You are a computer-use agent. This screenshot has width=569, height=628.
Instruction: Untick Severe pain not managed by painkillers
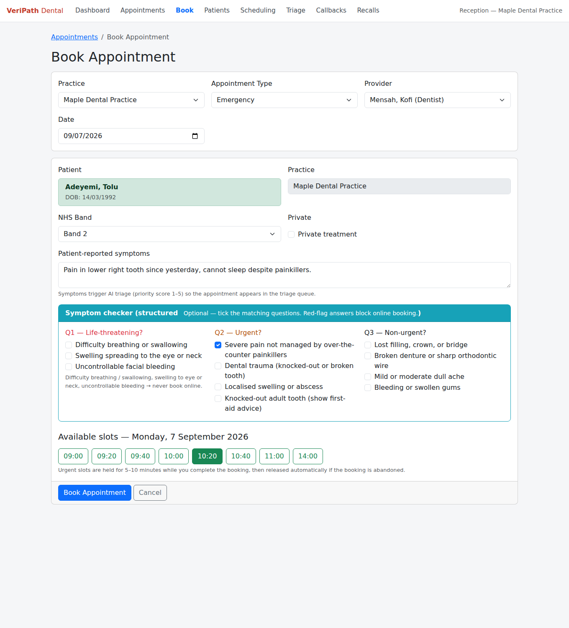coord(218,345)
